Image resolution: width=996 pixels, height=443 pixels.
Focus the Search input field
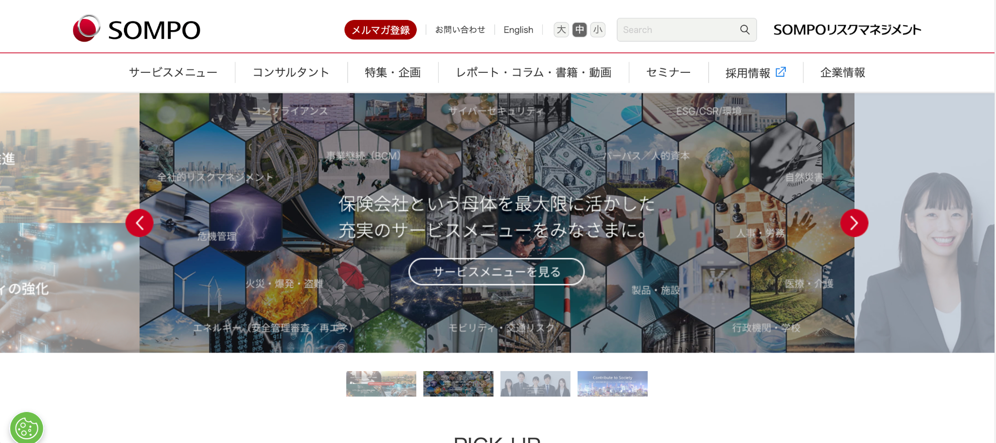pos(678,30)
